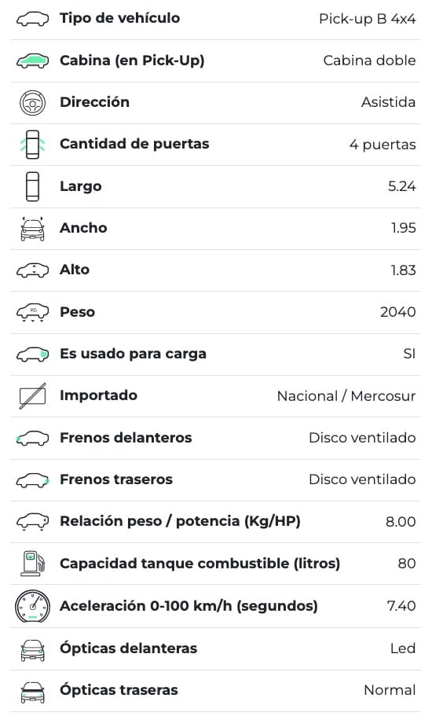This screenshot has width=432, height=720.
Task: Click the open-doors car icon for puertas
Action: [x=32, y=145]
